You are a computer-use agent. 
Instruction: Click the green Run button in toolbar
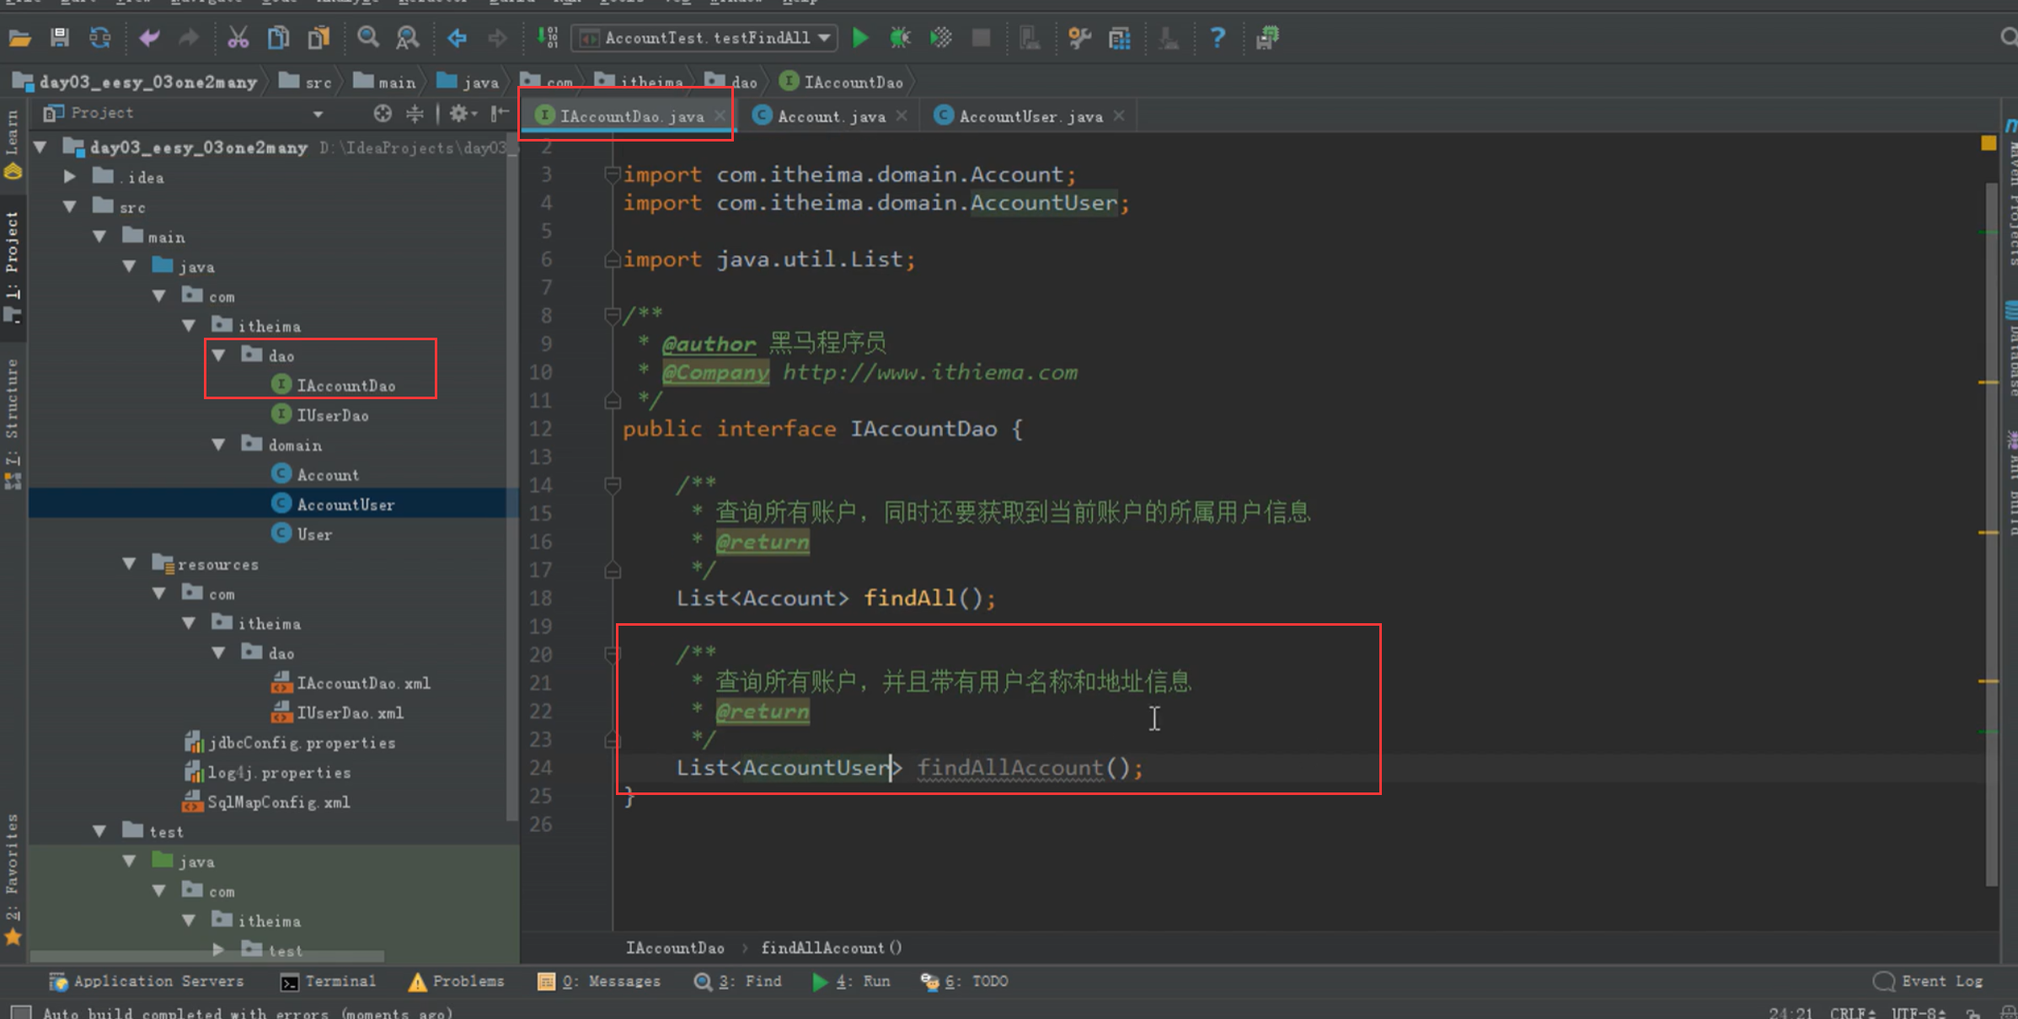click(860, 37)
